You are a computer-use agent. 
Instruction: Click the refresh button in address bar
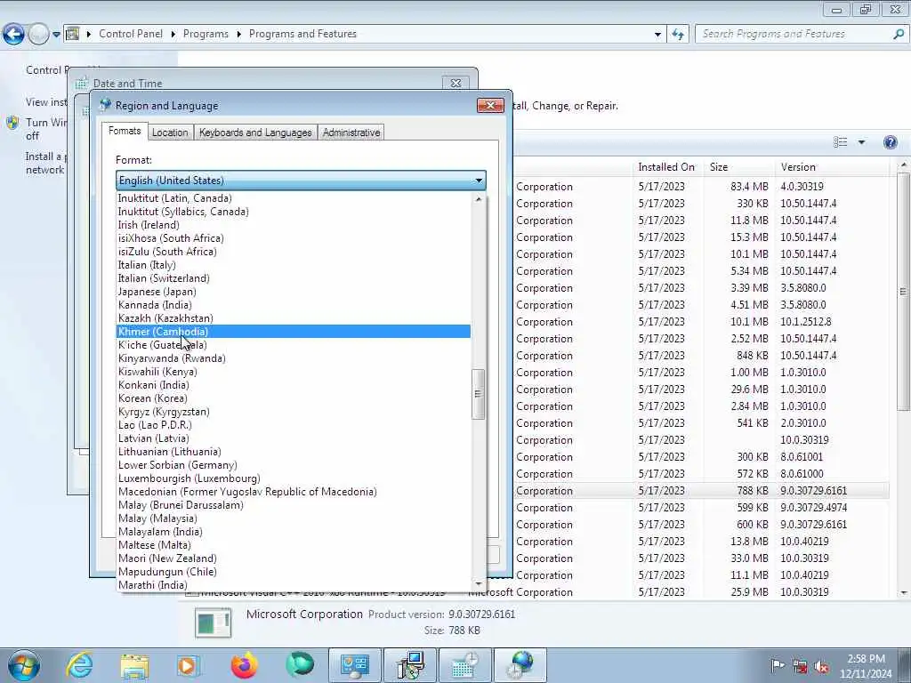point(677,35)
